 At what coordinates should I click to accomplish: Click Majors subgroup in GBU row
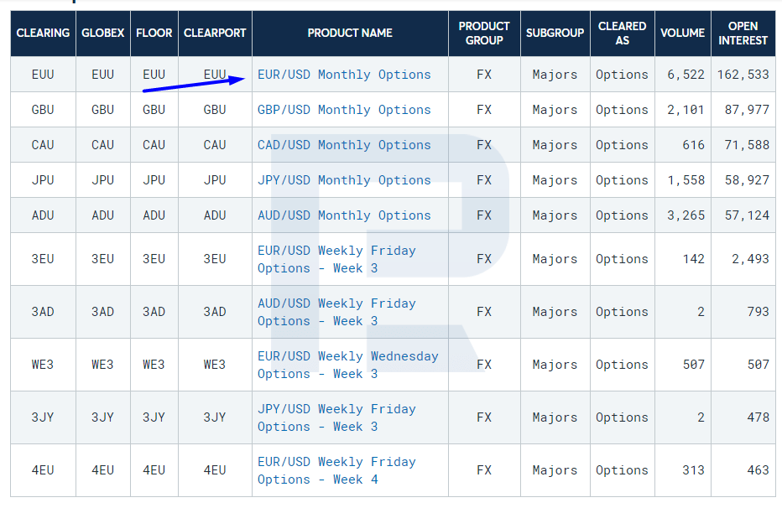[555, 110]
